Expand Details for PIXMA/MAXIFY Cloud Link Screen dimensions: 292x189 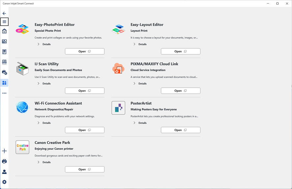(140, 84)
